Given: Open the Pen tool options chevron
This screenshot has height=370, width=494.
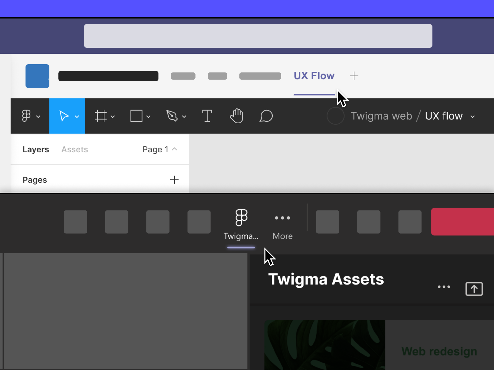Looking at the screenshot, I should (184, 117).
